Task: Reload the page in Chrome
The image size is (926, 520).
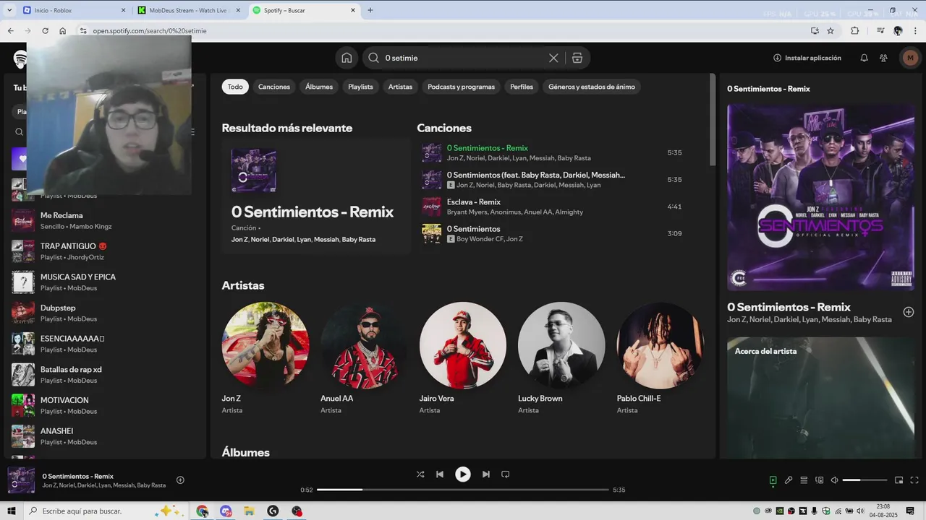Action: click(x=45, y=31)
